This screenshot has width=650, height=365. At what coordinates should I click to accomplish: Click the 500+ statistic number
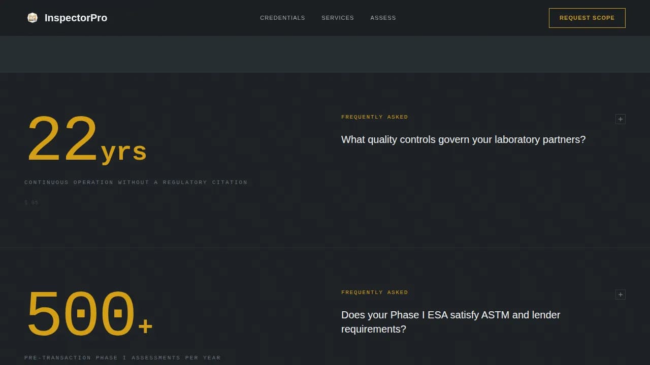pos(89,314)
